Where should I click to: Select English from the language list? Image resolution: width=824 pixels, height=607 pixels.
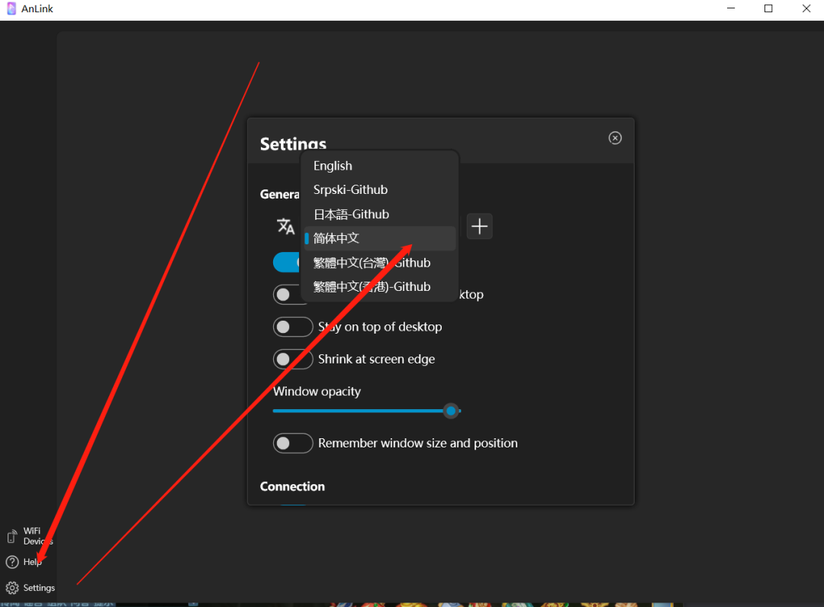[x=379, y=166]
